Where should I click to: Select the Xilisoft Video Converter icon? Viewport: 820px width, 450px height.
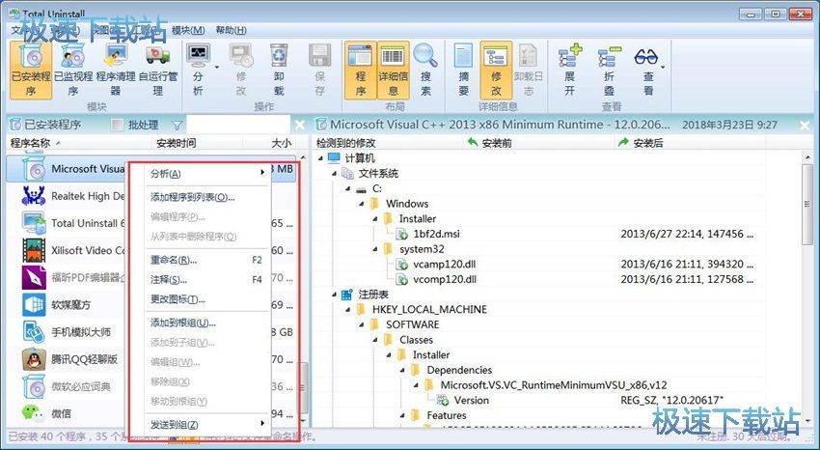pyautogui.click(x=34, y=250)
